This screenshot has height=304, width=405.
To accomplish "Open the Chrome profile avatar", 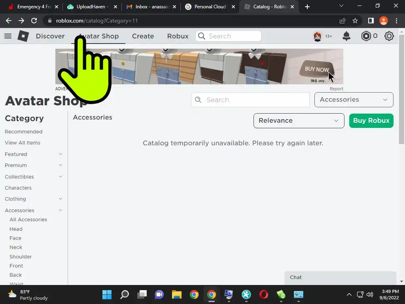I will coord(384,21).
